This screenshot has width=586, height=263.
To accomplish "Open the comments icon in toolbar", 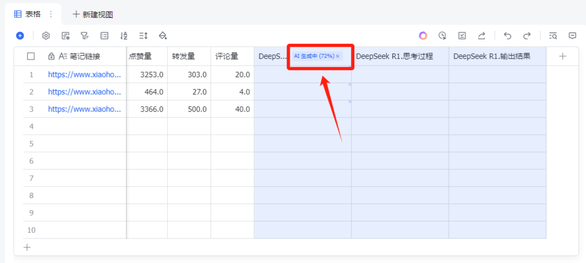I will pos(572,36).
